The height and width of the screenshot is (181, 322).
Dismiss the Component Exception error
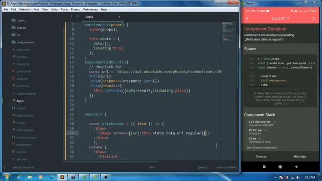261,156
